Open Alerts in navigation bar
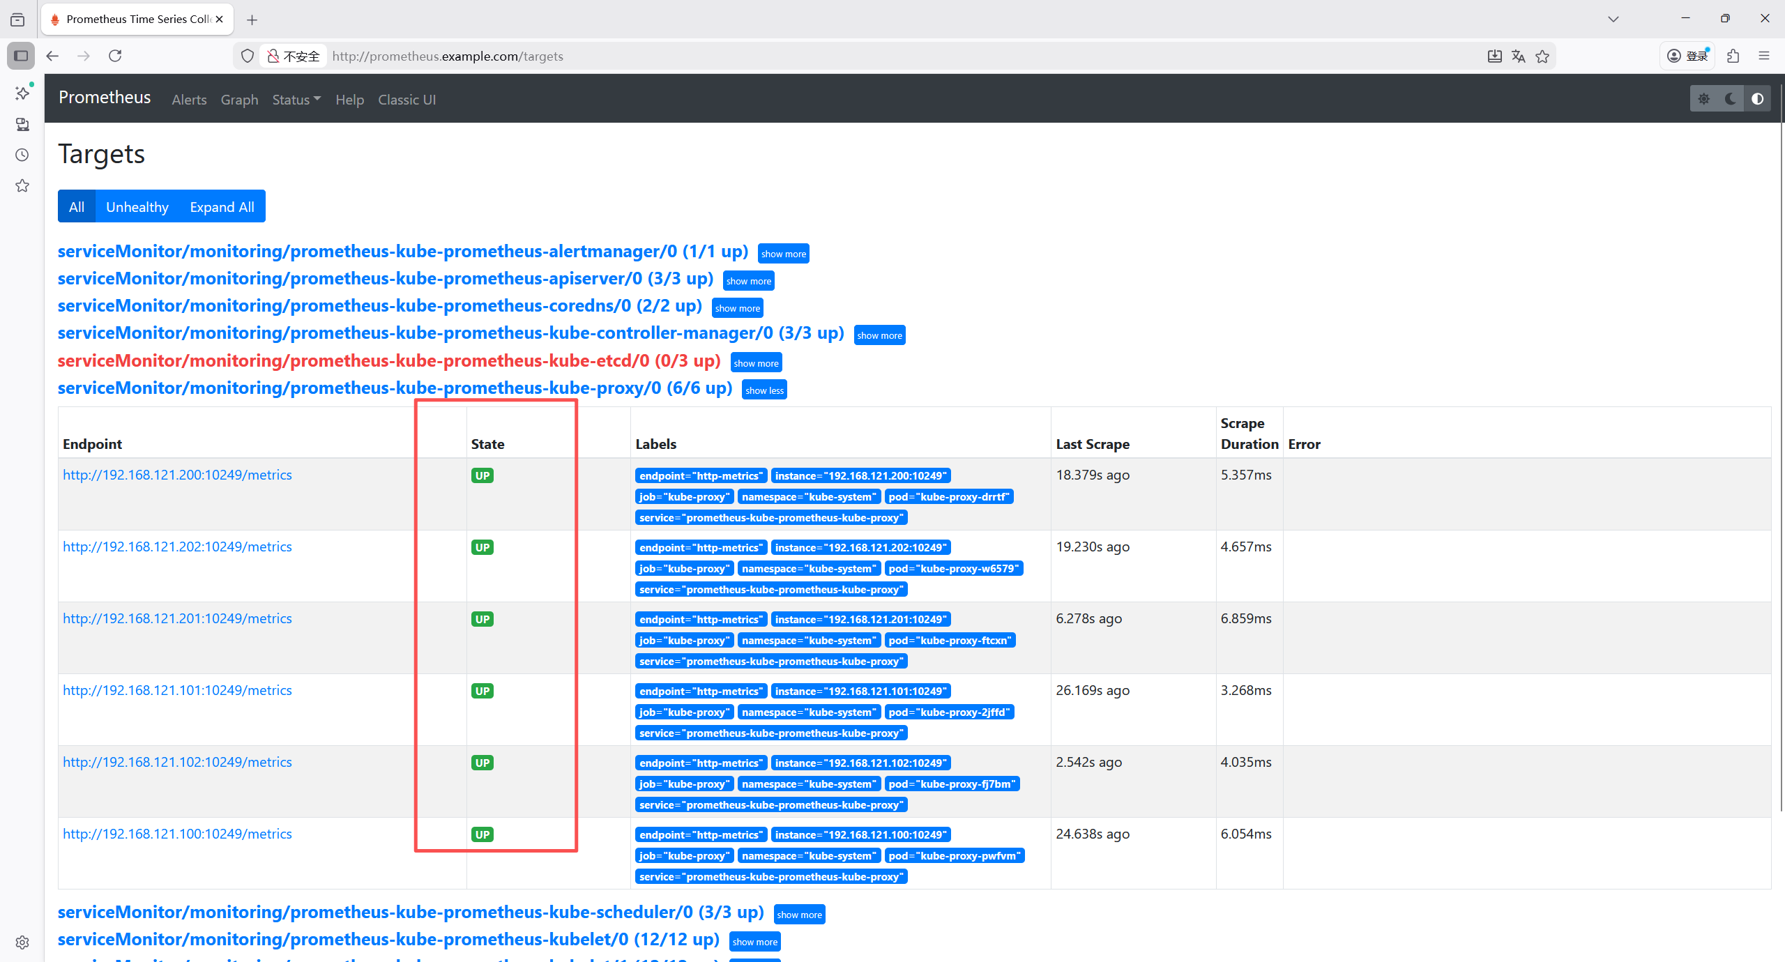The image size is (1785, 962). pos(189,100)
